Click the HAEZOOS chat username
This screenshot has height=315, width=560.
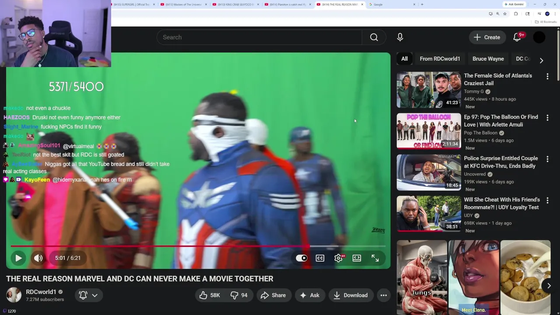coord(17,117)
